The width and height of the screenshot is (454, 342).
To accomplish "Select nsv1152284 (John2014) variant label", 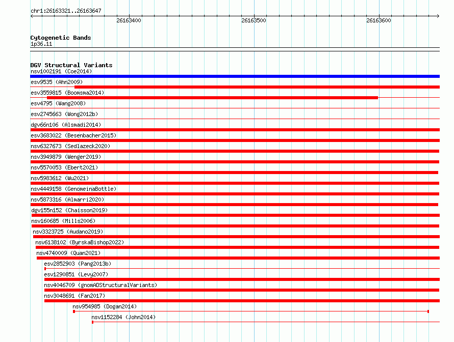I will tap(123, 317).
